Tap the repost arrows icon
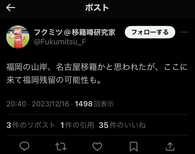 61,146
